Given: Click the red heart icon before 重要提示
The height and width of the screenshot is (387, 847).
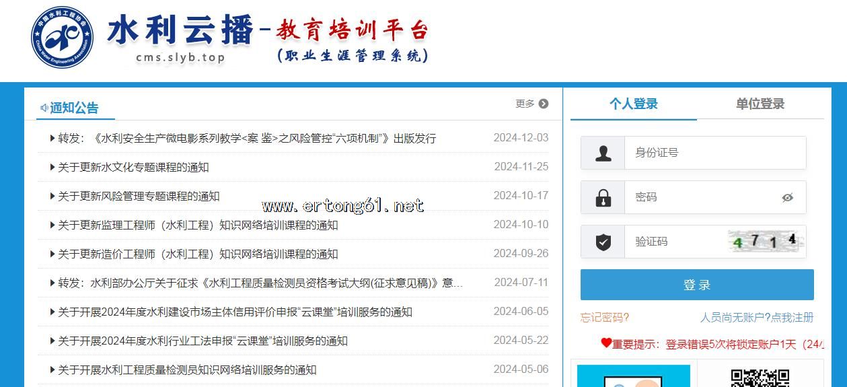Looking at the screenshot, I should (605, 343).
